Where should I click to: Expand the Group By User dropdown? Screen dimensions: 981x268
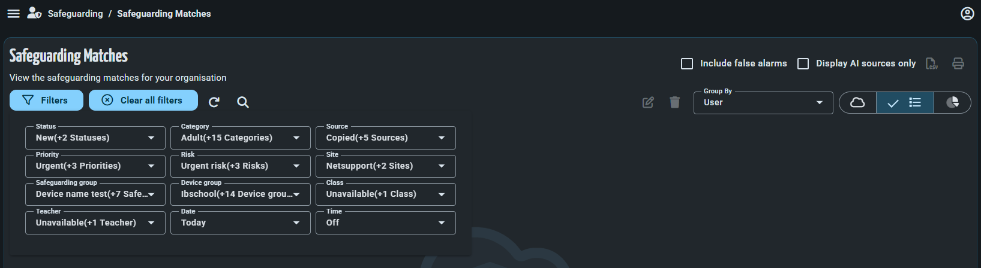(x=763, y=102)
